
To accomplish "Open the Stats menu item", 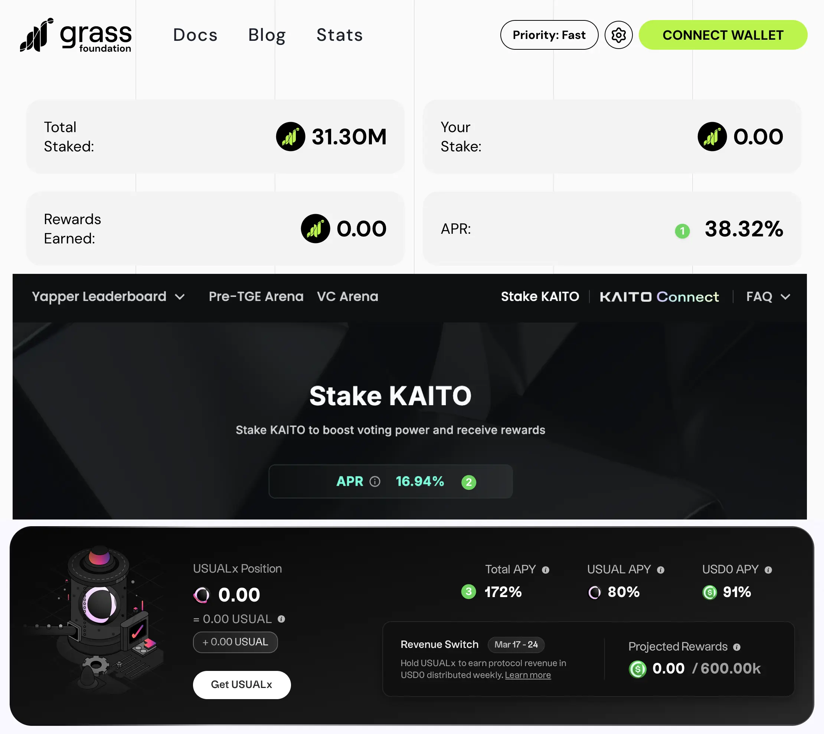I will [340, 35].
